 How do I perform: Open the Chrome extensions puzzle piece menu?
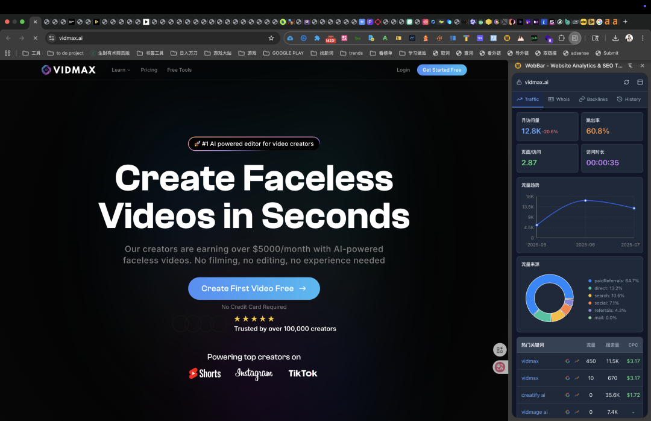click(561, 38)
